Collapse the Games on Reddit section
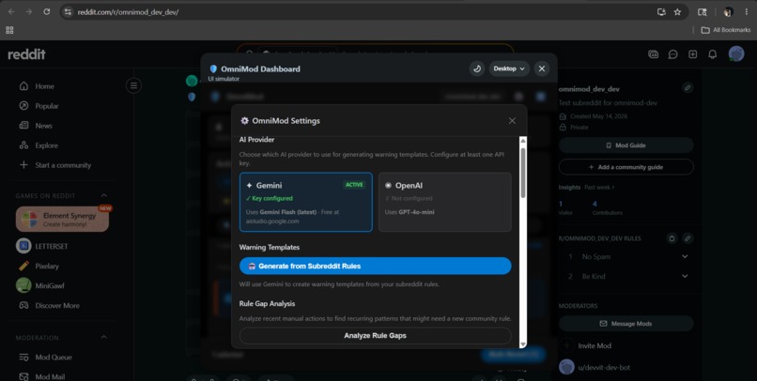Viewport: 757px width, 381px height. (x=104, y=196)
